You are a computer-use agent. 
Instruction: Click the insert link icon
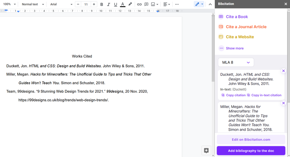point(139,4)
